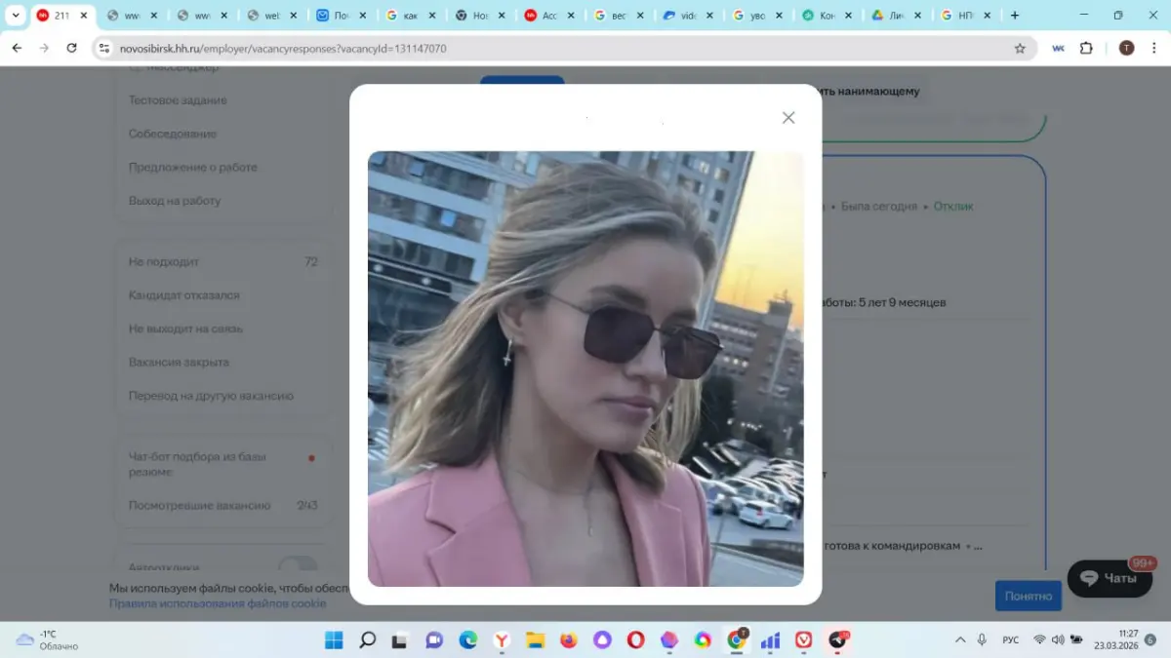Viewport: 1171px width, 658px height.
Task: Click "Была сегодня" status text
Action: [x=879, y=207]
